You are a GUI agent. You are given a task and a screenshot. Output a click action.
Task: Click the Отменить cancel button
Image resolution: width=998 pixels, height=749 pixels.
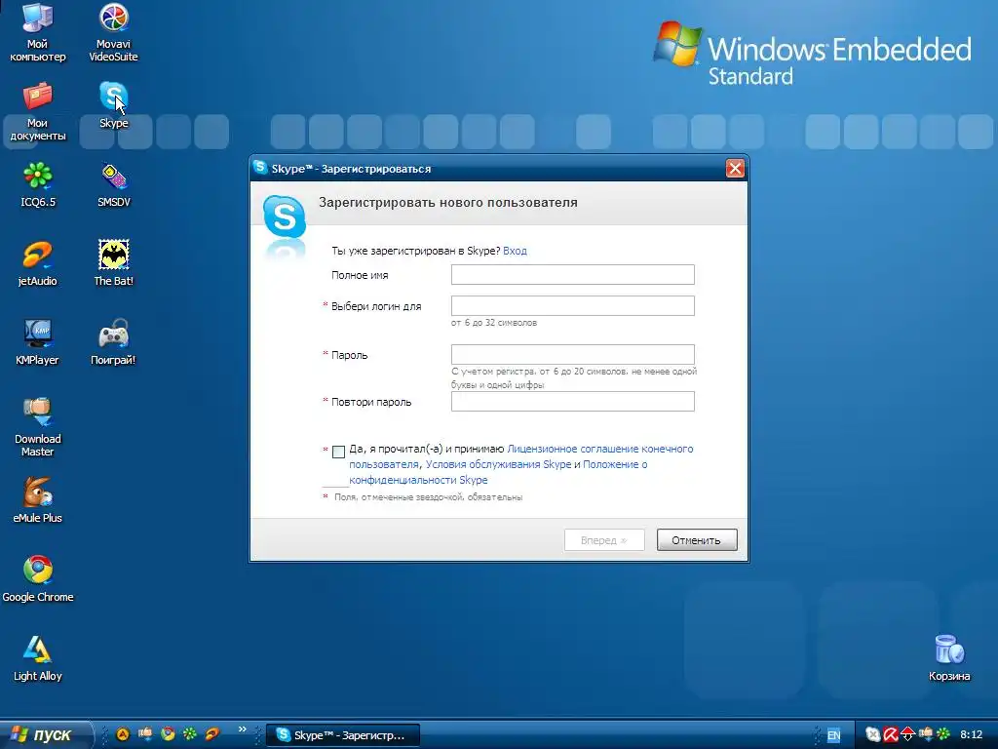click(x=697, y=540)
